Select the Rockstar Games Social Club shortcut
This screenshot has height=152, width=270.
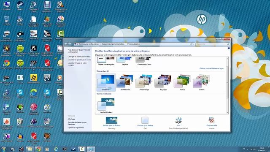point(34,51)
